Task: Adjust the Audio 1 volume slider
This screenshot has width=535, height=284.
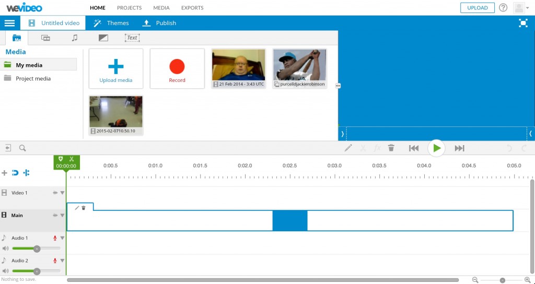Action: tap(37, 249)
